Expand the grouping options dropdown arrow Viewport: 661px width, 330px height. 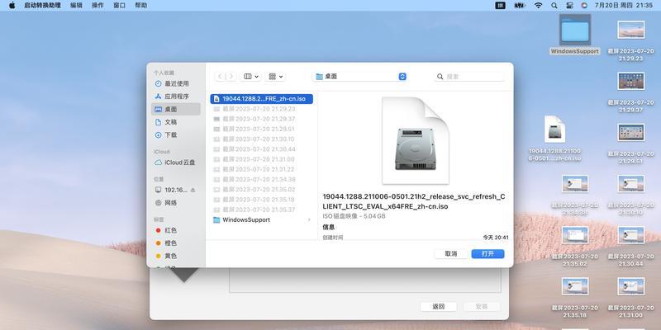[x=281, y=77]
